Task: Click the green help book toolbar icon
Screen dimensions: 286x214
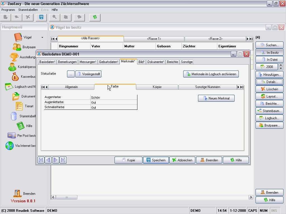Action: [x=95, y=17]
